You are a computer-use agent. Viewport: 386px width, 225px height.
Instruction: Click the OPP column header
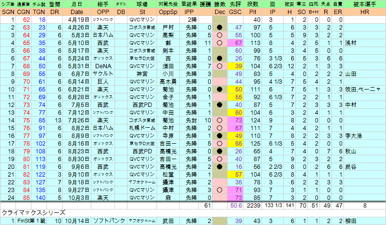pyautogui.click(x=103, y=12)
